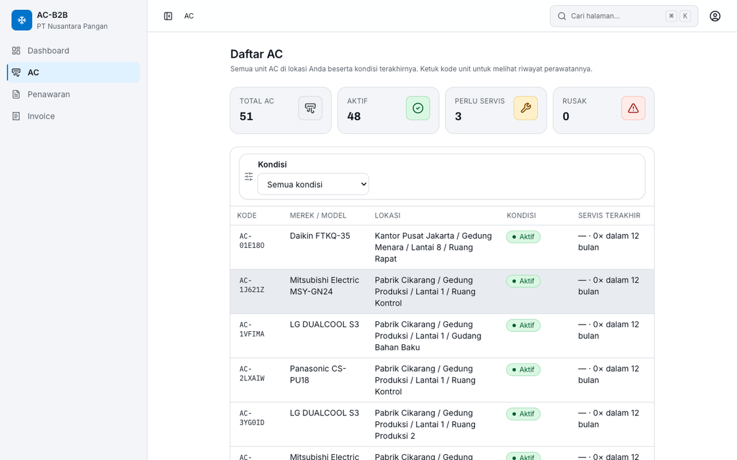Open unit code AC-1VFIMA
737x460 pixels.
tap(252, 329)
